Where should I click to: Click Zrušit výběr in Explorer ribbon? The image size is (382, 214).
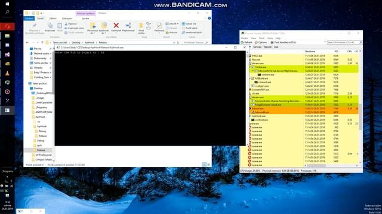[190, 28]
